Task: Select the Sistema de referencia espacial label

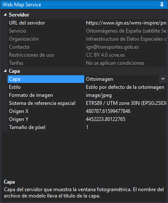Action: tap(46, 103)
